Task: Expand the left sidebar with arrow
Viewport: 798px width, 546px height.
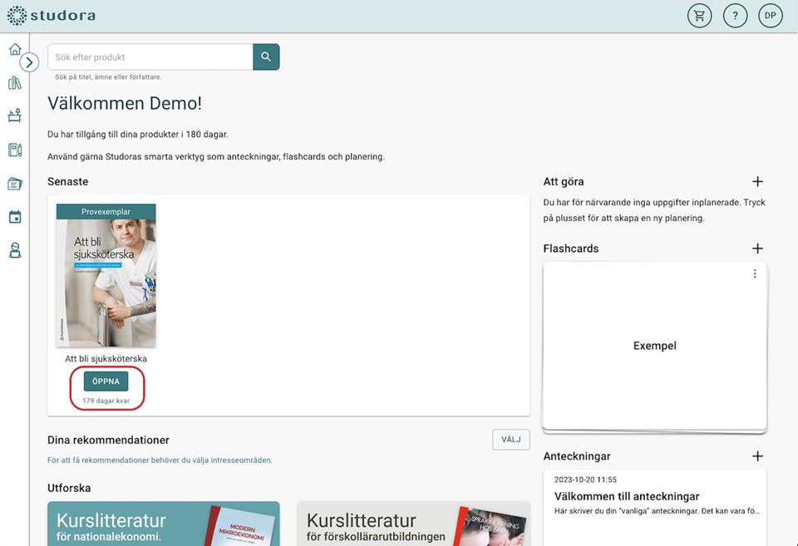Action: click(x=29, y=62)
